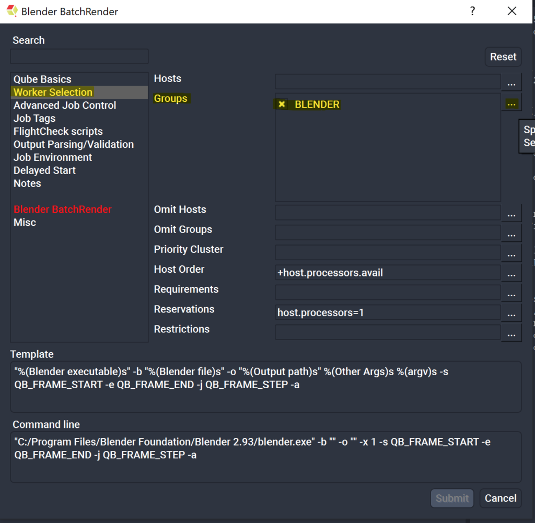Open the Hosts browse ellipsis button
The image size is (535, 523).
pyautogui.click(x=511, y=83)
